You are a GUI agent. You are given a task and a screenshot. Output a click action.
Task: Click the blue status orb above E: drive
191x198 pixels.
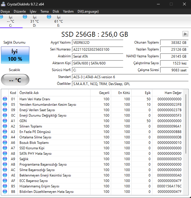tap(49, 17)
